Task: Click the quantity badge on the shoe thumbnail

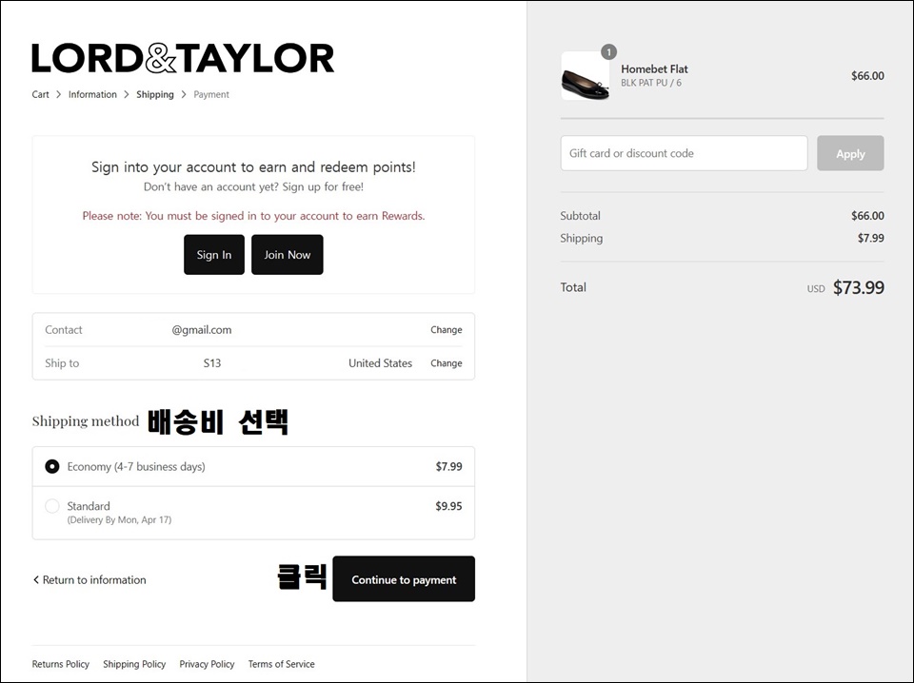Action: click(x=608, y=51)
